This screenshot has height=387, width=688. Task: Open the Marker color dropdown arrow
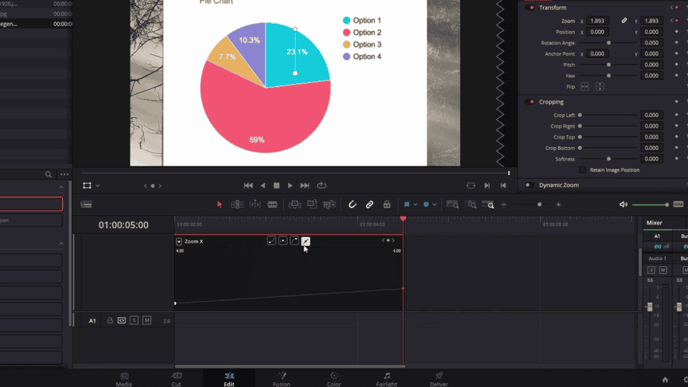point(435,205)
